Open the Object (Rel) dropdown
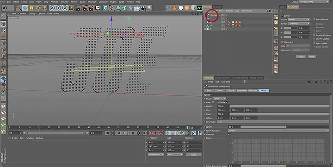The height and width of the screenshot is (167, 333). click(156, 155)
